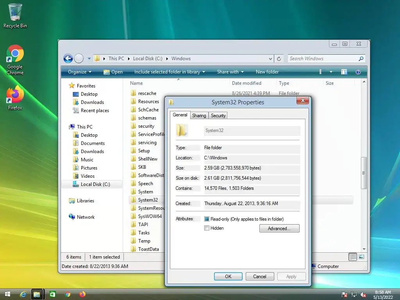Image resolution: width=400 pixels, height=300 pixels.
Task: Close the System32 Properties dialog
Action: tap(303, 100)
